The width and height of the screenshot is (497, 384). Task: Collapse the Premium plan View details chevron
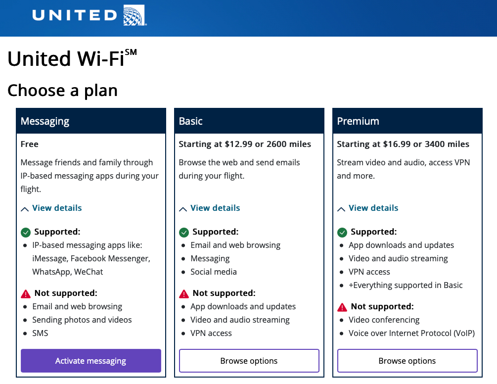click(341, 209)
